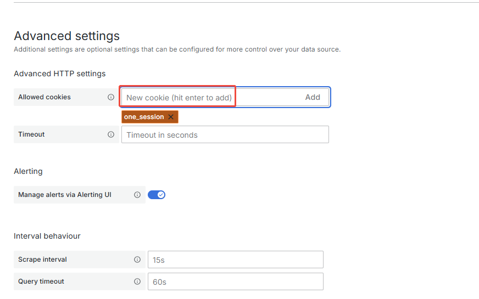The image size is (479, 299).
Task: Click the Scrape interval 15s field
Action: 235,260
